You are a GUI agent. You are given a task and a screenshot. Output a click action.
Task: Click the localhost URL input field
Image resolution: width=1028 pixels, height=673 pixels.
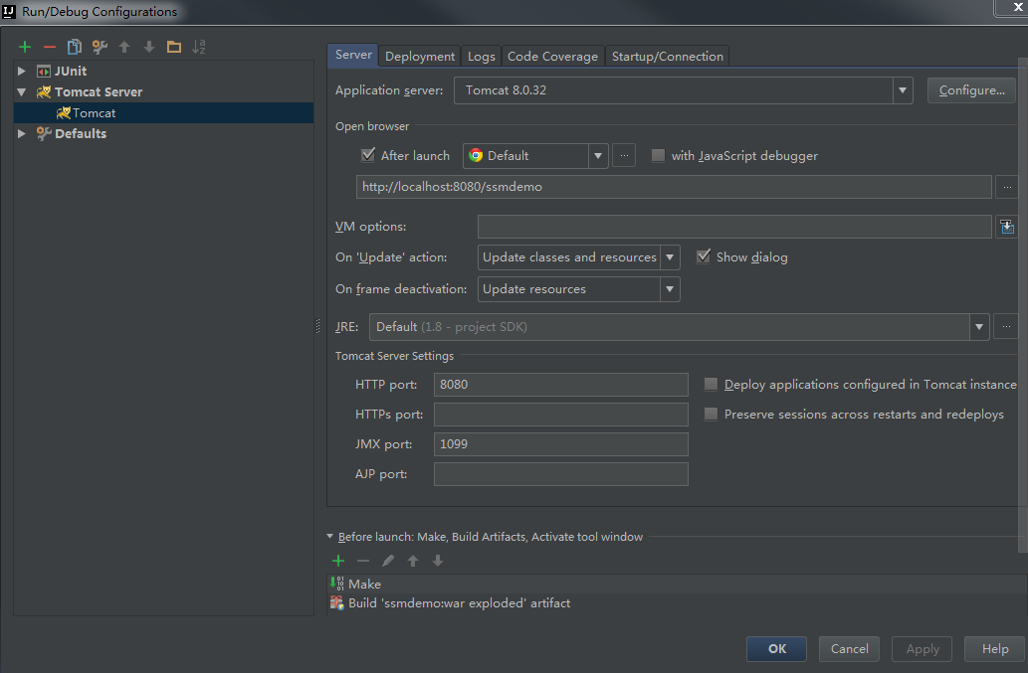coord(674,187)
